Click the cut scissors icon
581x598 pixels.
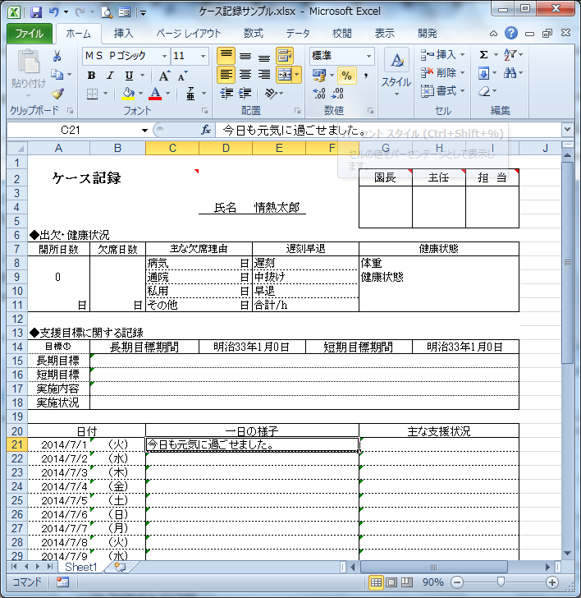(x=57, y=56)
